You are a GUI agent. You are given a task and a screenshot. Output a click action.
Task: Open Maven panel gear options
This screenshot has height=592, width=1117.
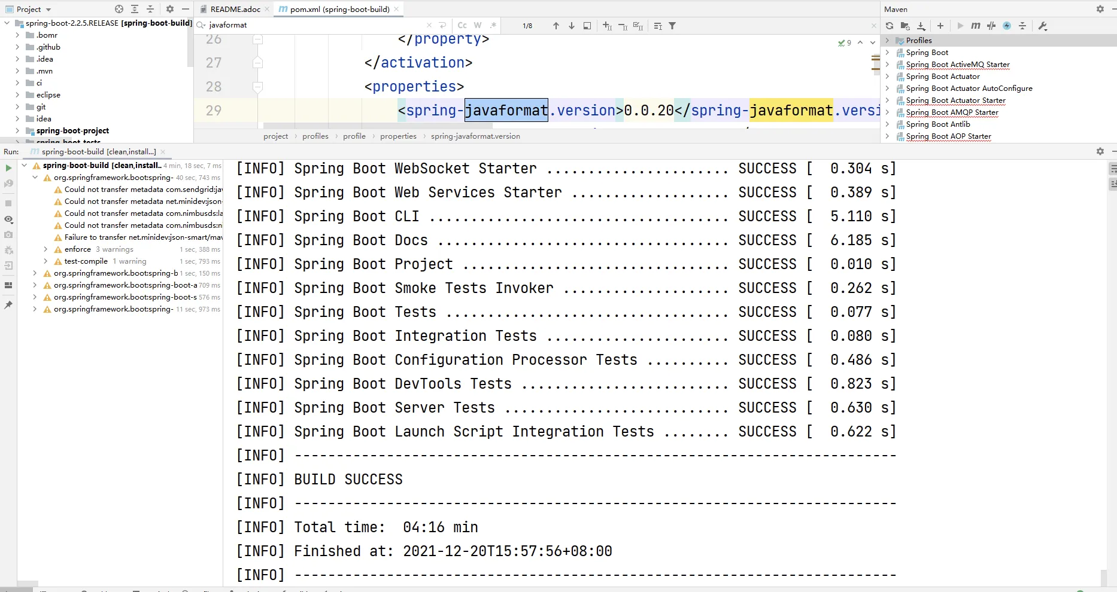pyautogui.click(x=1100, y=9)
